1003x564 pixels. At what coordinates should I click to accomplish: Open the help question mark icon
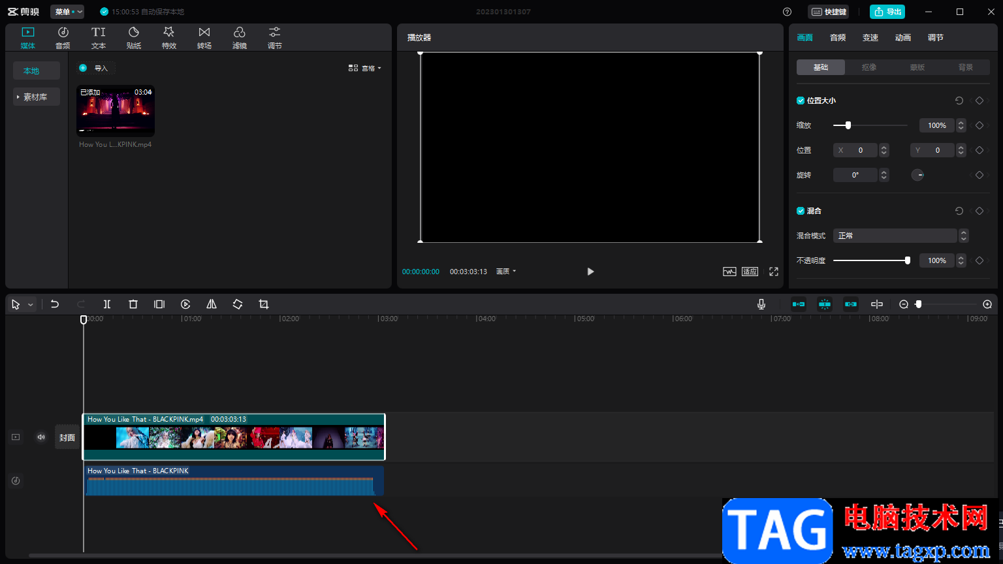point(788,12)
